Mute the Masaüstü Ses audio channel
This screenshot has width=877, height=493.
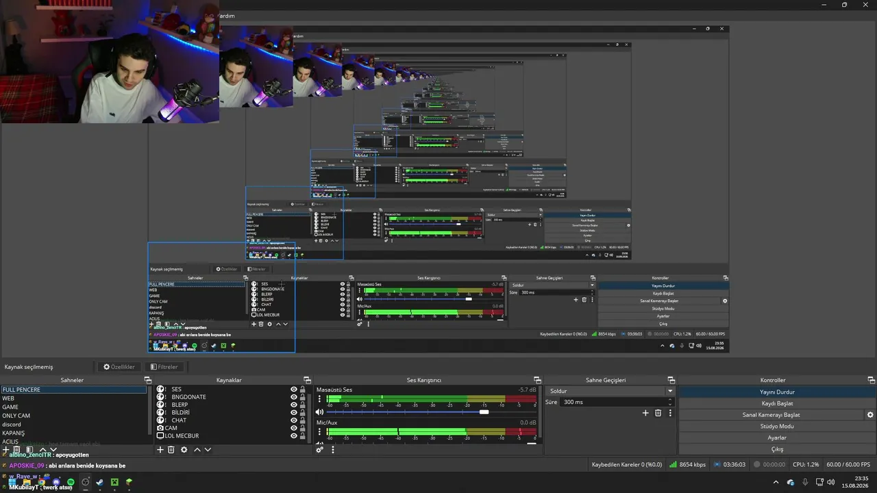(x=319, y=412)
